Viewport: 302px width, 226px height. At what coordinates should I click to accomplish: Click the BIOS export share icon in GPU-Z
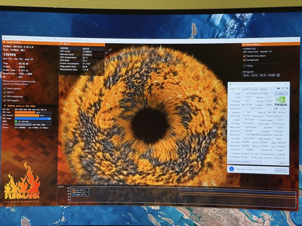[x=276, y=109]
